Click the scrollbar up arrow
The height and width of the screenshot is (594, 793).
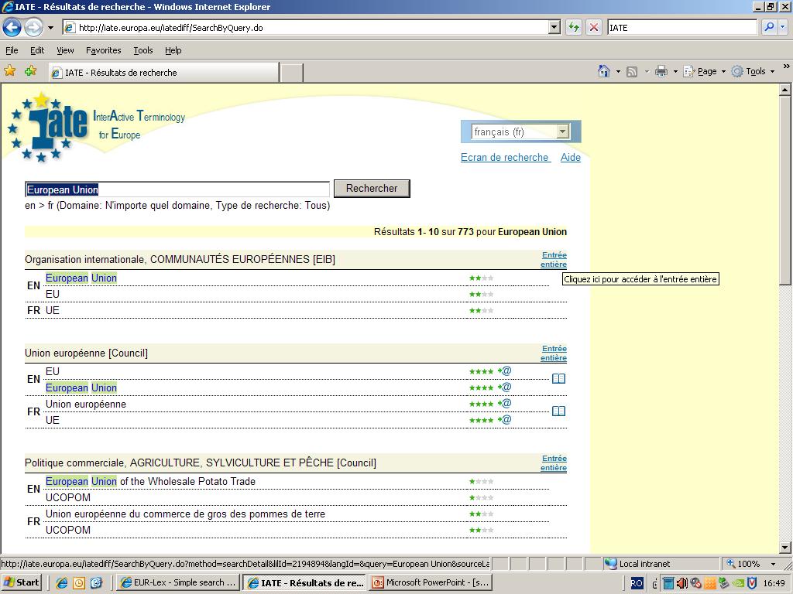click(785, 90)
